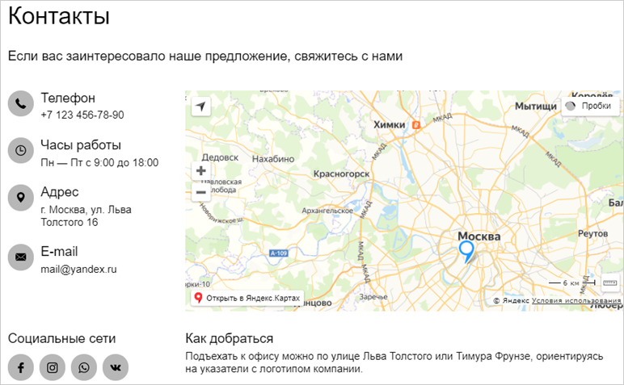624x385 pixels.
Task: Click the Facebook social network icon
Action: pyautogui.click(x=21, y=367)
